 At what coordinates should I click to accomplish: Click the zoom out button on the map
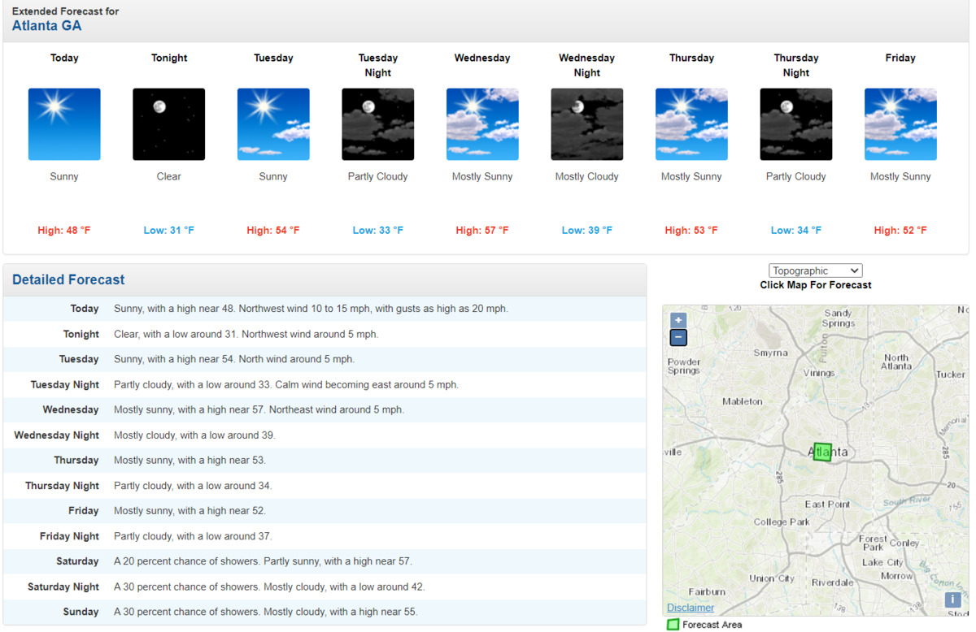(x=678, y=336)
